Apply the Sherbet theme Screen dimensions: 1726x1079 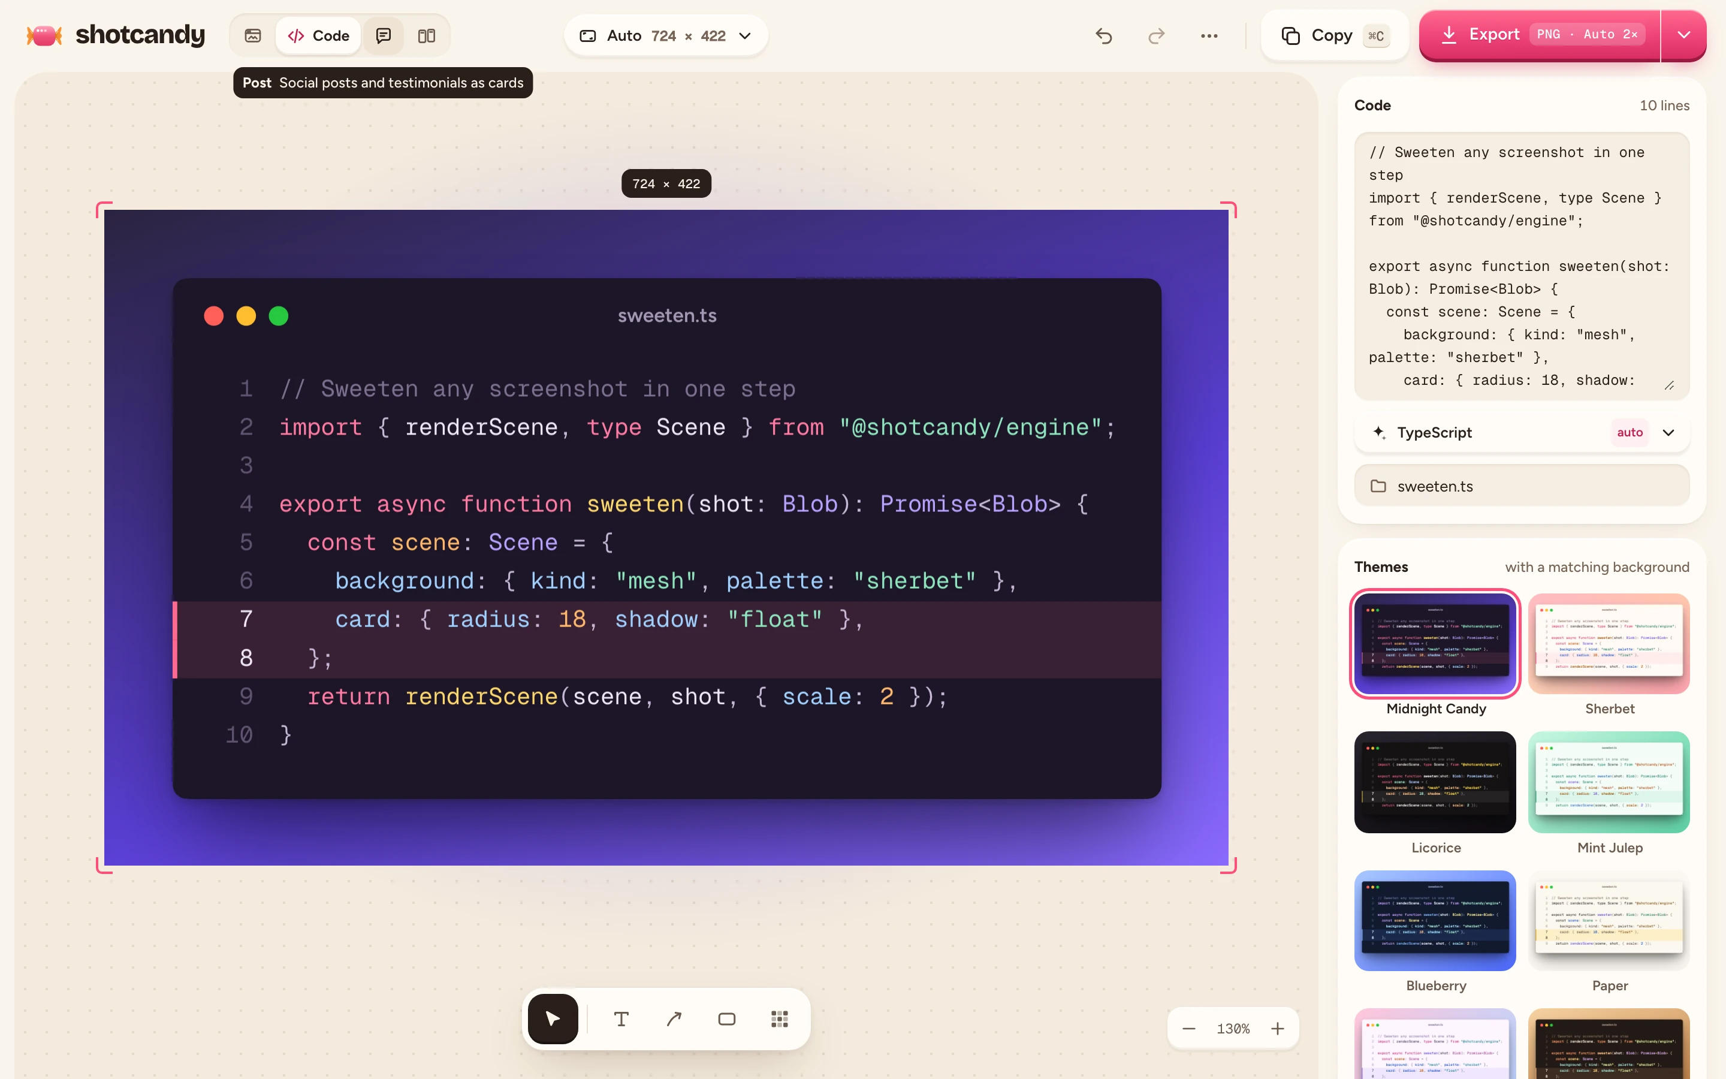(x=1609, y=644)
